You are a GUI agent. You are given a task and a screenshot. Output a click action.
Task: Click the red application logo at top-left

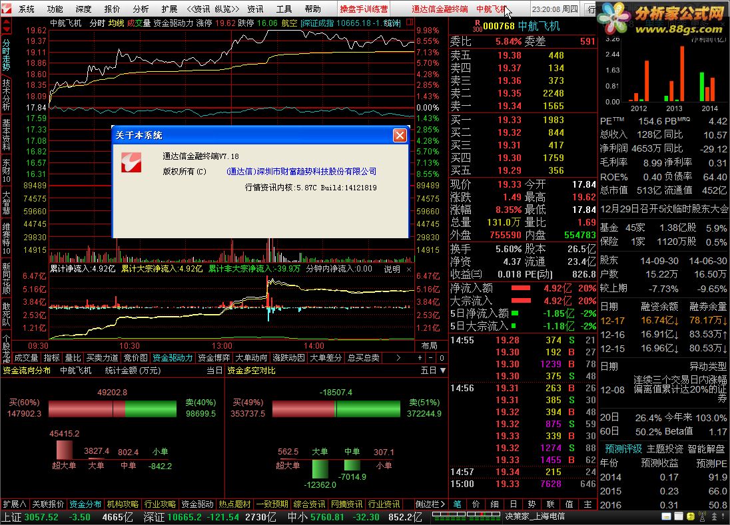[x=6, y=9]
